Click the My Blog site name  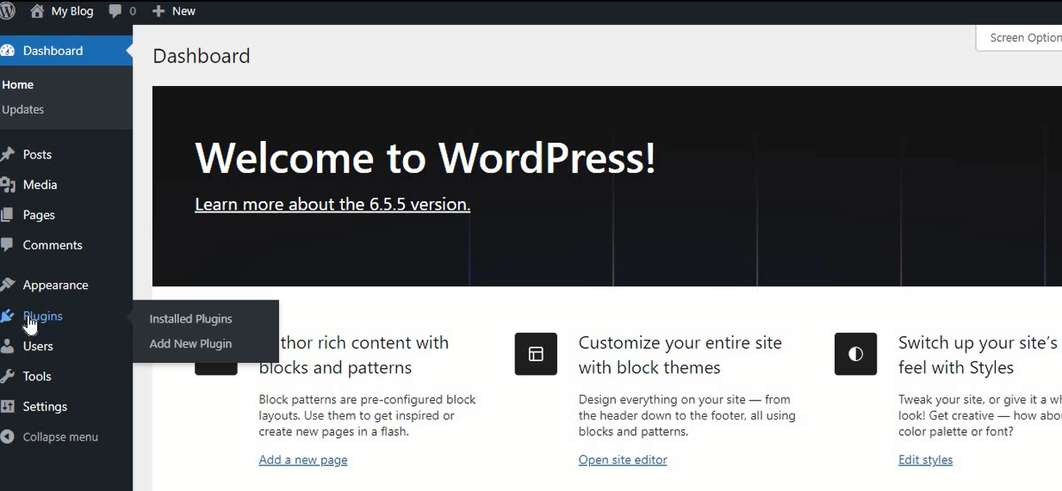72,11
